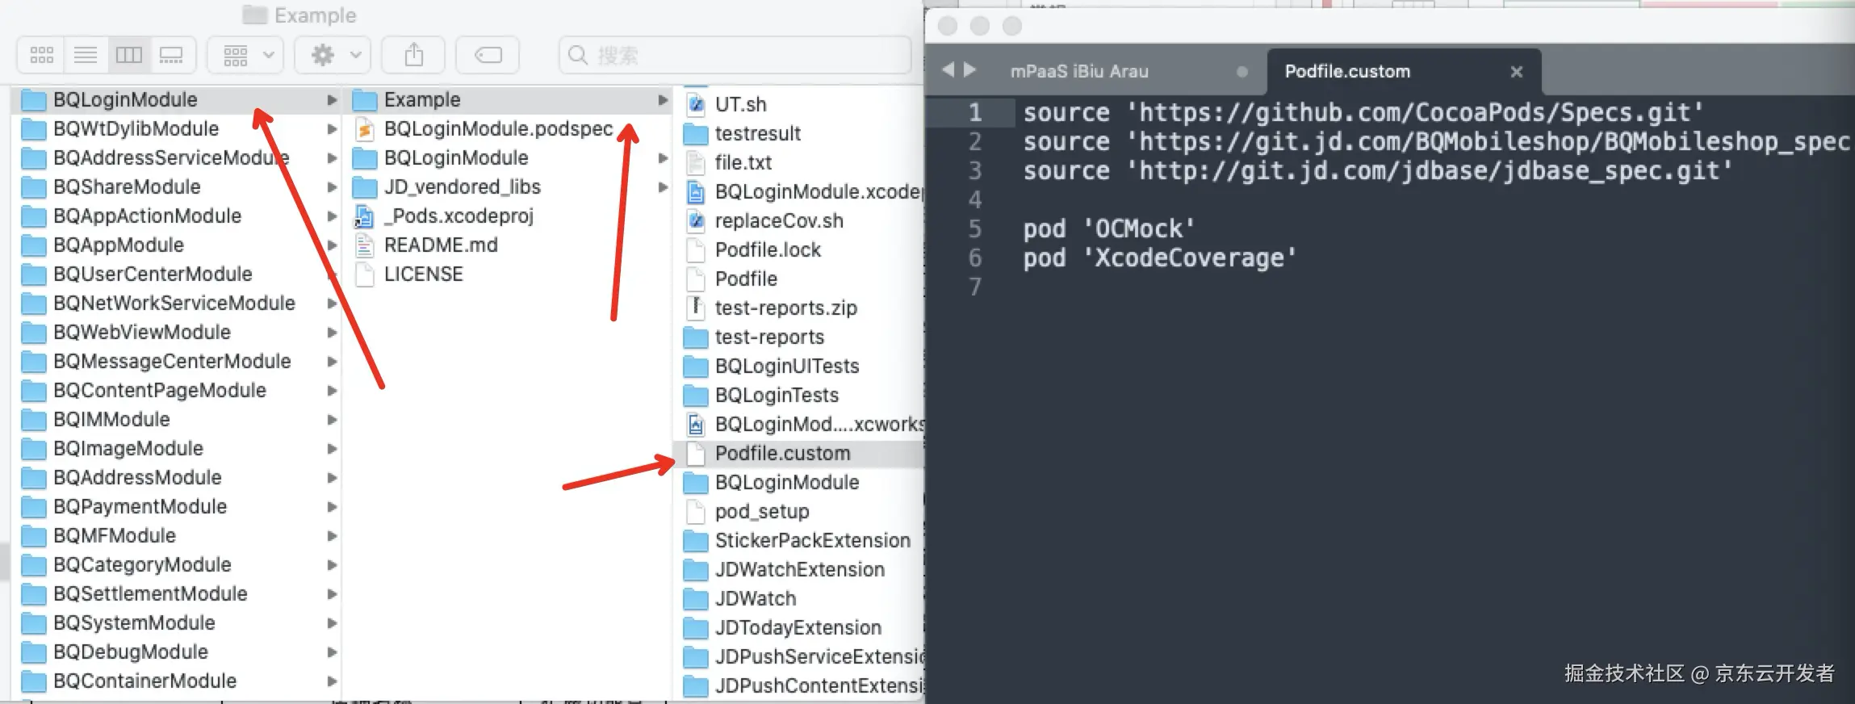Screen dimensions: 1855x704
Task: Click the replaceCov.sh script icon
Action: coord(696,221)
